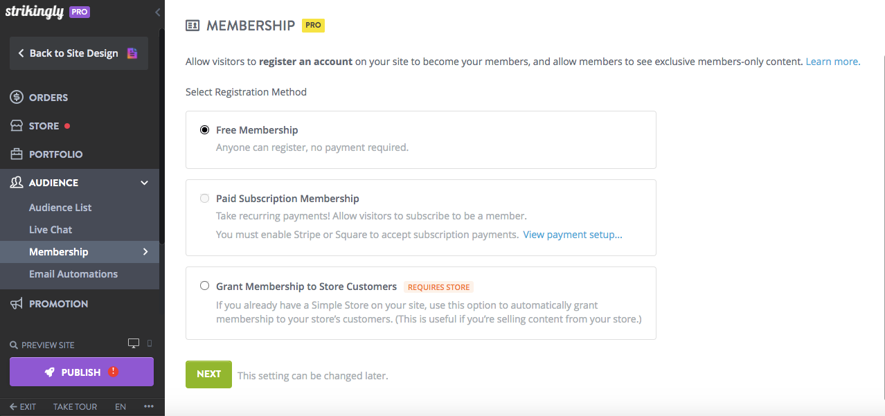Select the Orders sidebar icon

16,97
